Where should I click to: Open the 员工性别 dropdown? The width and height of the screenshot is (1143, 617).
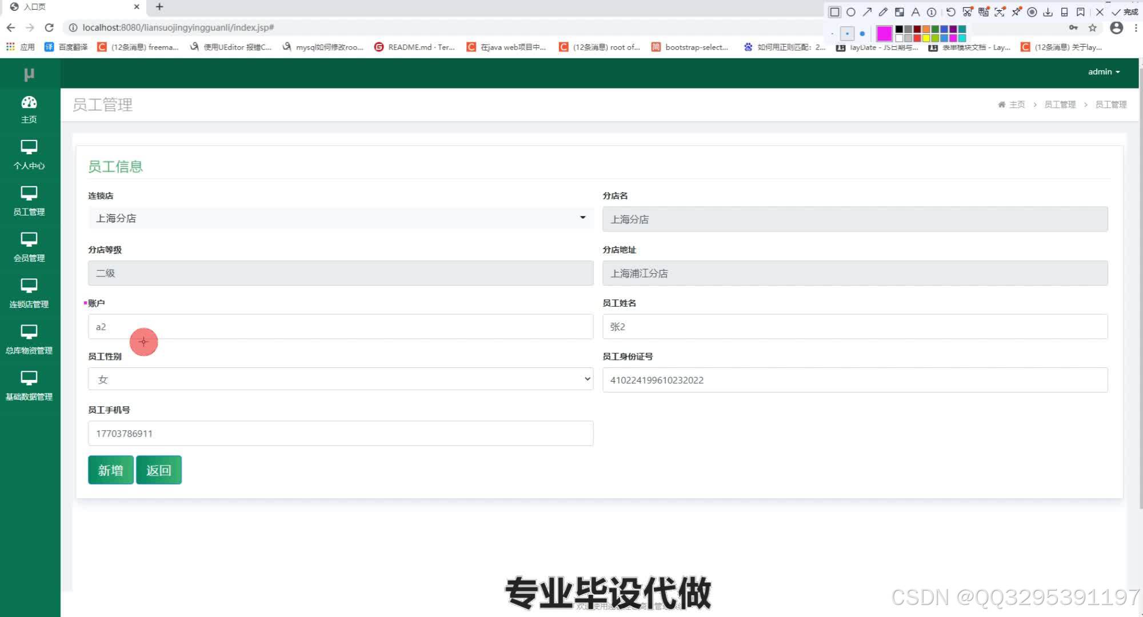coord(341,379)
